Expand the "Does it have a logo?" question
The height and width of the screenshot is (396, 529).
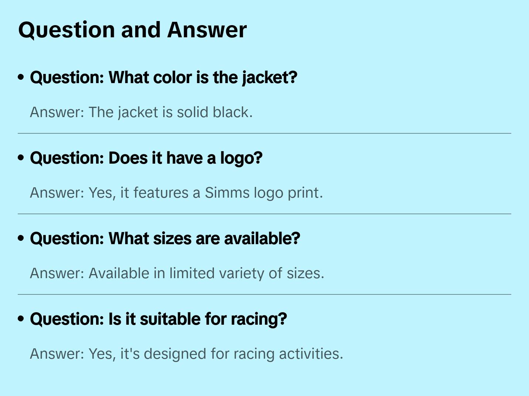pyautogui.click(x=146, y=158)
